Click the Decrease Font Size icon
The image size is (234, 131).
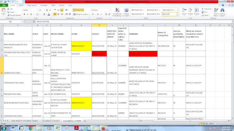50,10
